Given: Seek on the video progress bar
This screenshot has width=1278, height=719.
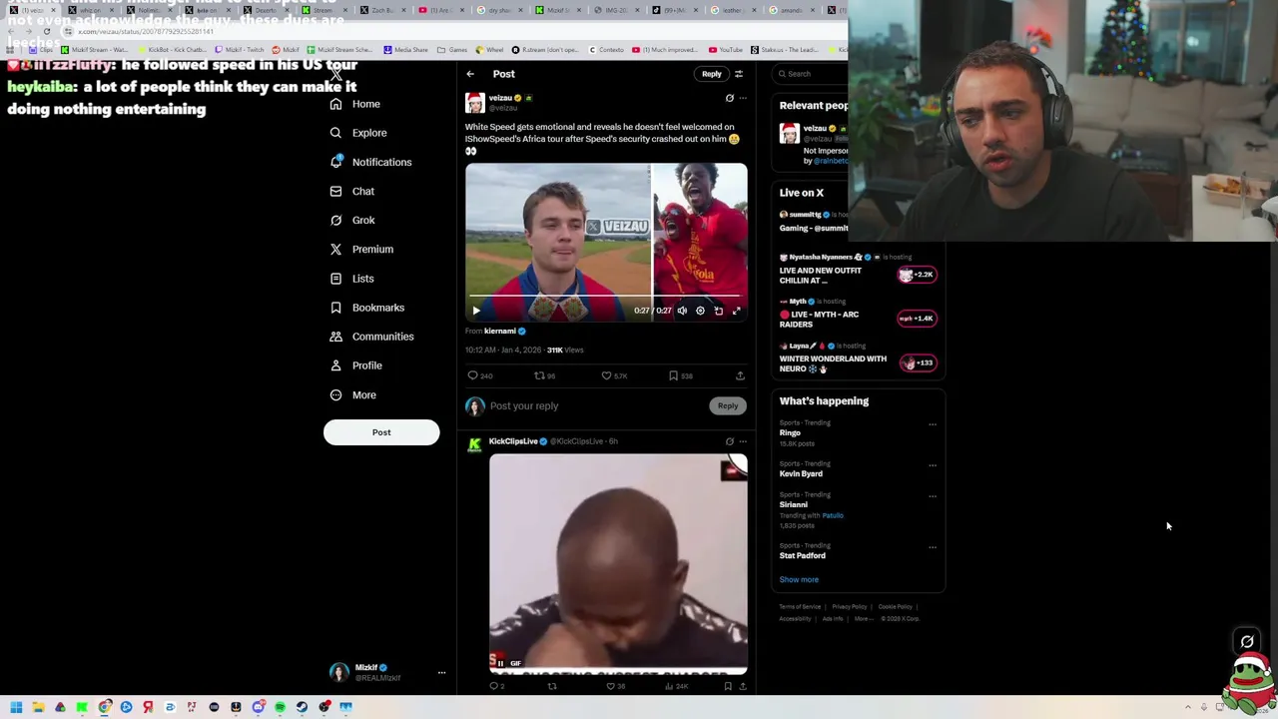Looking at the screenshot, I should 606,297.
